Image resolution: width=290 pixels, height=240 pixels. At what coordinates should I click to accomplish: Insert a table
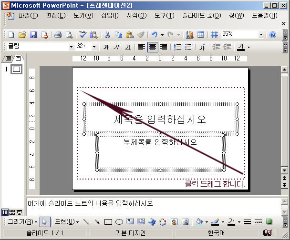201,35
